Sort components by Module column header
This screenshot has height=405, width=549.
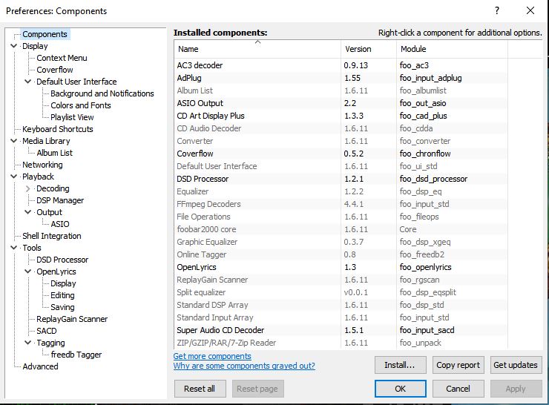(x=452, y=49)
